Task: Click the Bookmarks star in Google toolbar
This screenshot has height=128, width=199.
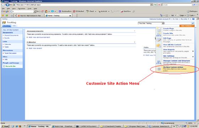Action: 60,11
